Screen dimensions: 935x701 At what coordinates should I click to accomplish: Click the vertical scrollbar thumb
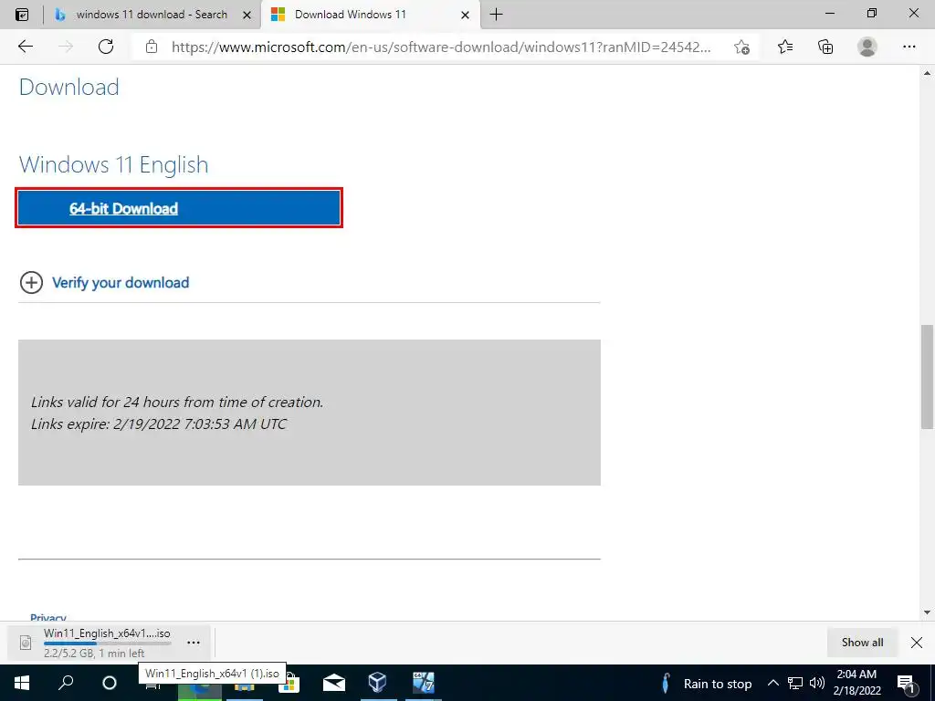927,377
